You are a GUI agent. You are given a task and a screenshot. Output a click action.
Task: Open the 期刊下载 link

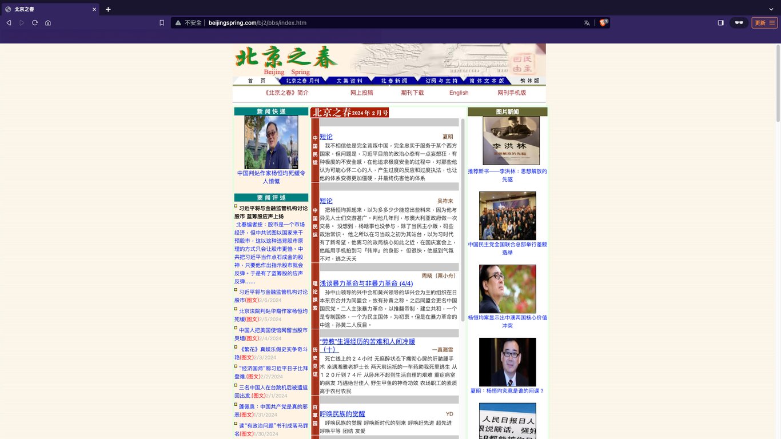click(x=412, y=93)
